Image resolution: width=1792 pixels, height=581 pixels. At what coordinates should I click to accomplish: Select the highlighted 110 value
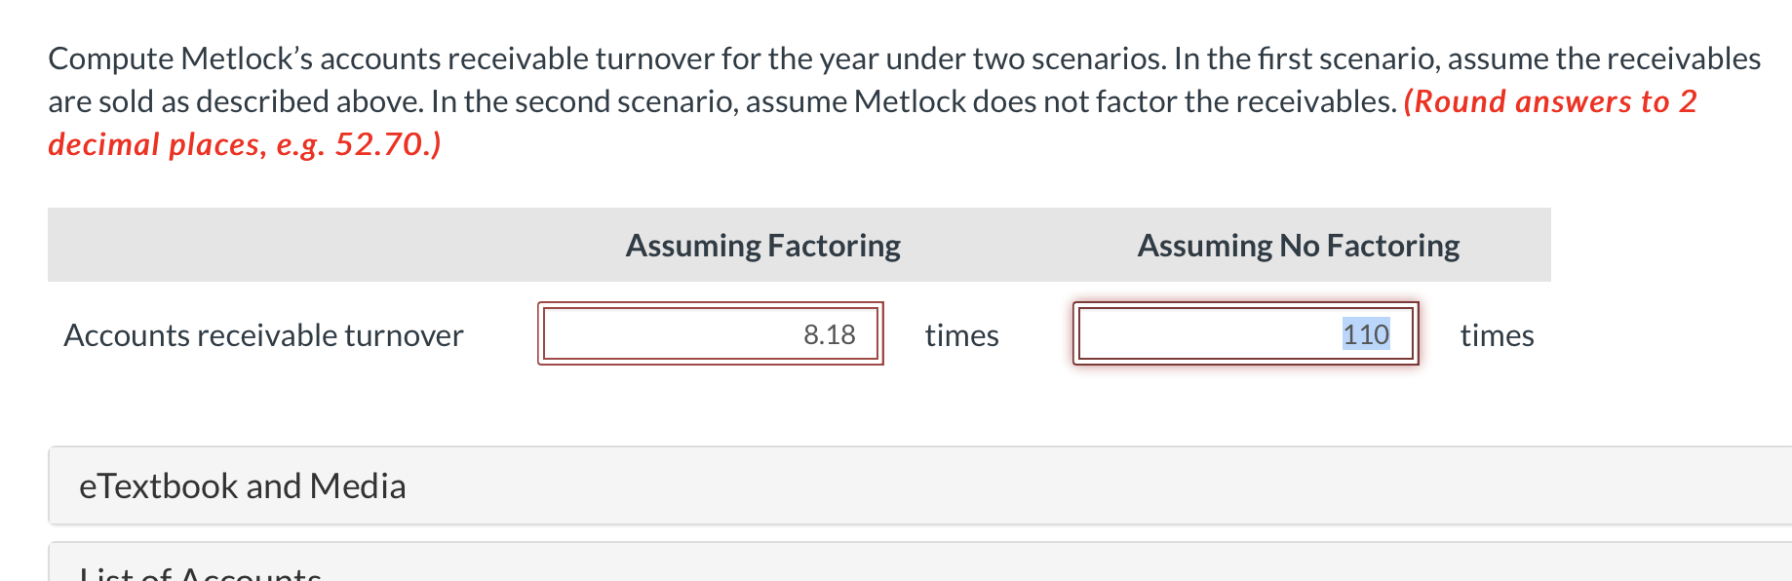[1365, 334]
